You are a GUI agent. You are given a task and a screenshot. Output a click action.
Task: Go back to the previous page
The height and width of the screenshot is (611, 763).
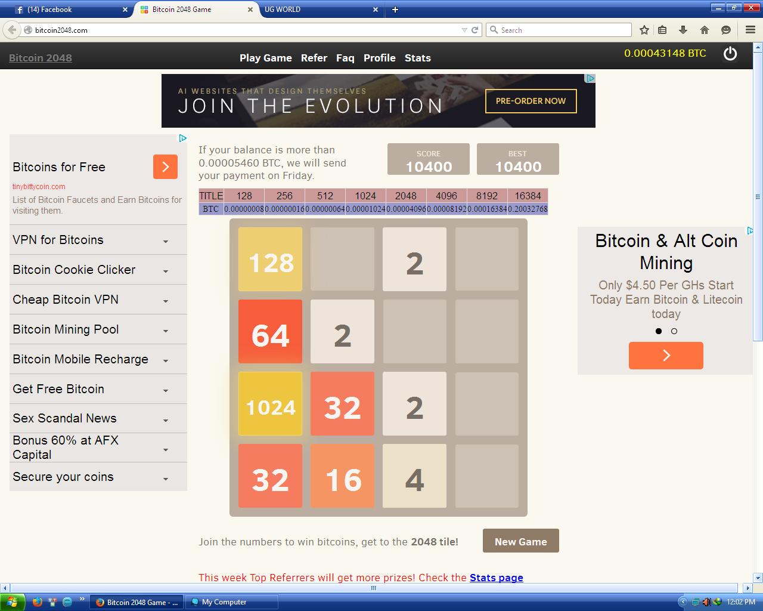coord(12,30)
